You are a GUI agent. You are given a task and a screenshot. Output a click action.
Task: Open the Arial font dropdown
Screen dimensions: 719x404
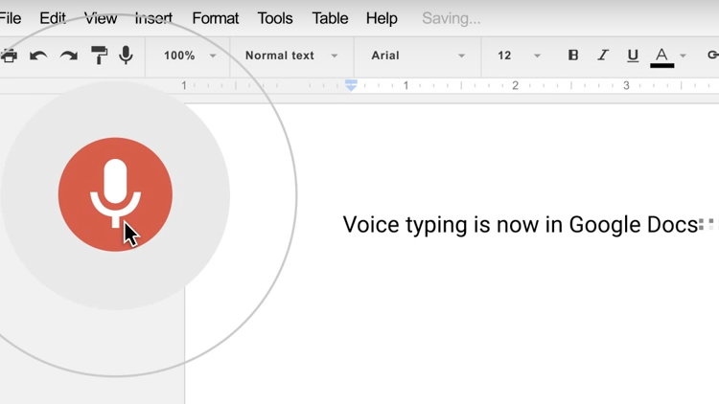[418, 56]
